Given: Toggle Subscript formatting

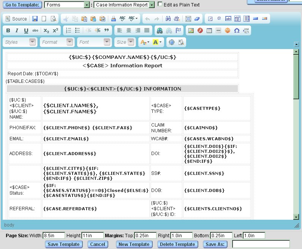Looking at the screenshot, I should coord(46,30).
